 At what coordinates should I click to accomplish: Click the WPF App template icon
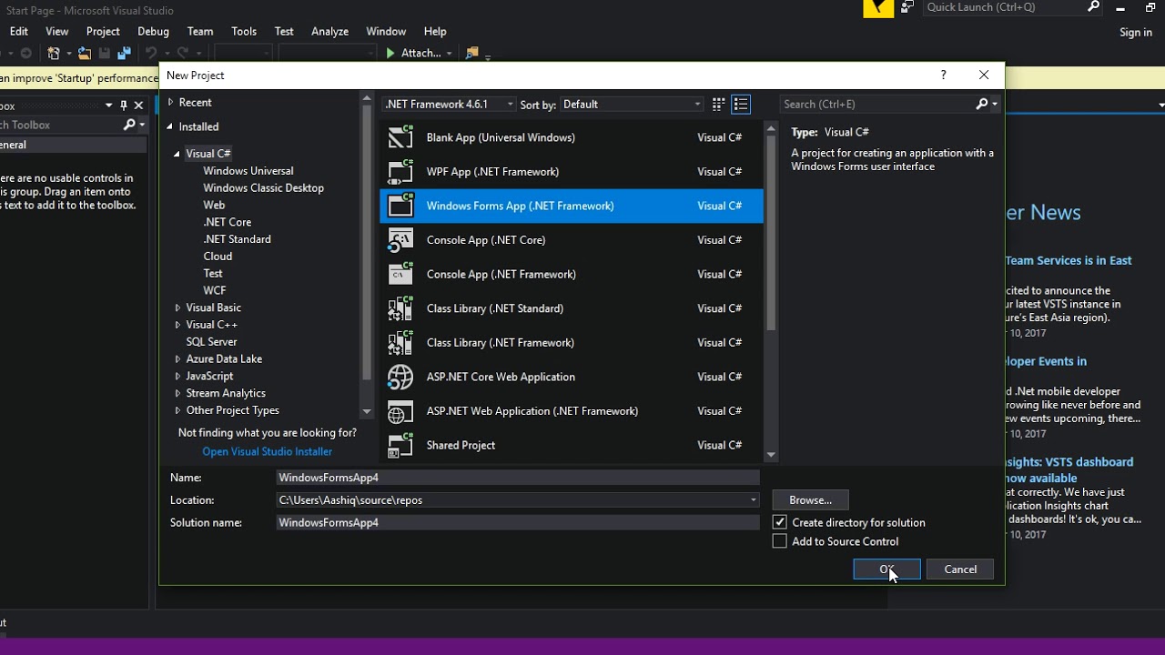click(x=400, y=172)
